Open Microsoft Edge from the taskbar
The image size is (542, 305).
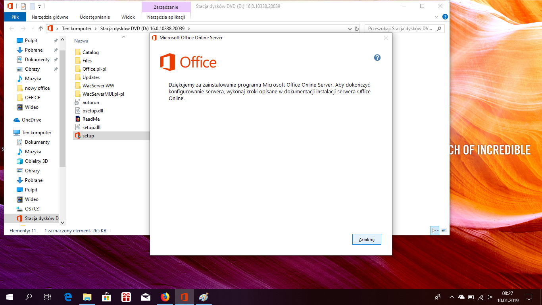point(68,297)
